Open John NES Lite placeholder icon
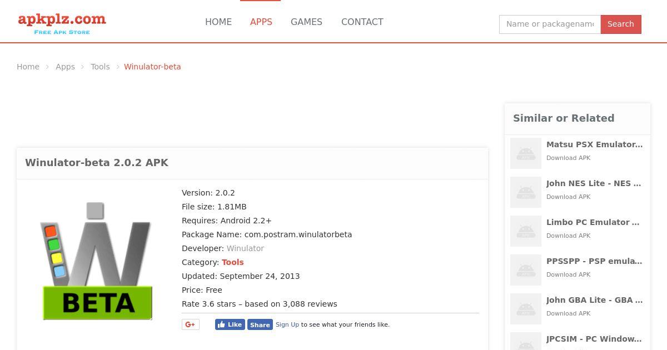667x350 pixels. 526,192
